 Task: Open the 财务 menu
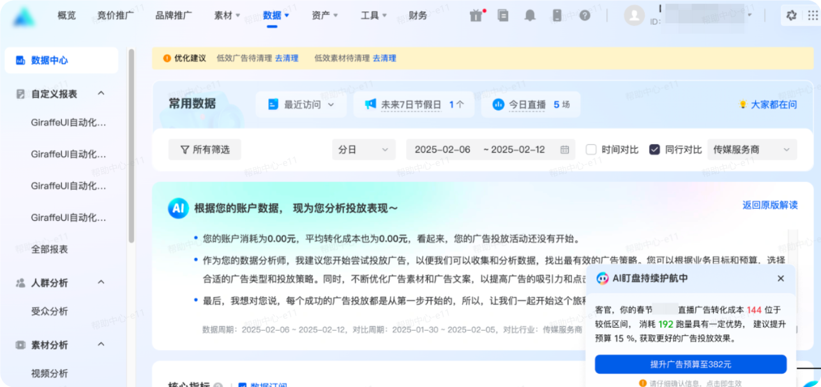coord(418,15)
